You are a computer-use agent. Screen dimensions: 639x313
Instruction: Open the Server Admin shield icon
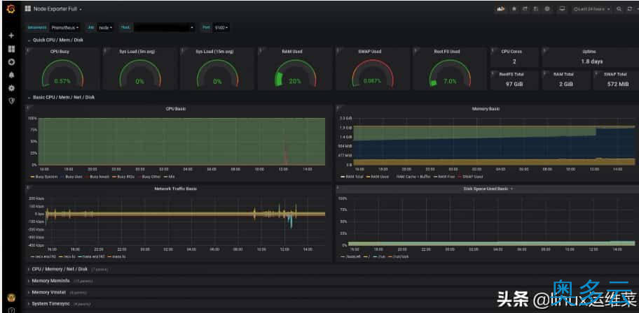(11, 101)
